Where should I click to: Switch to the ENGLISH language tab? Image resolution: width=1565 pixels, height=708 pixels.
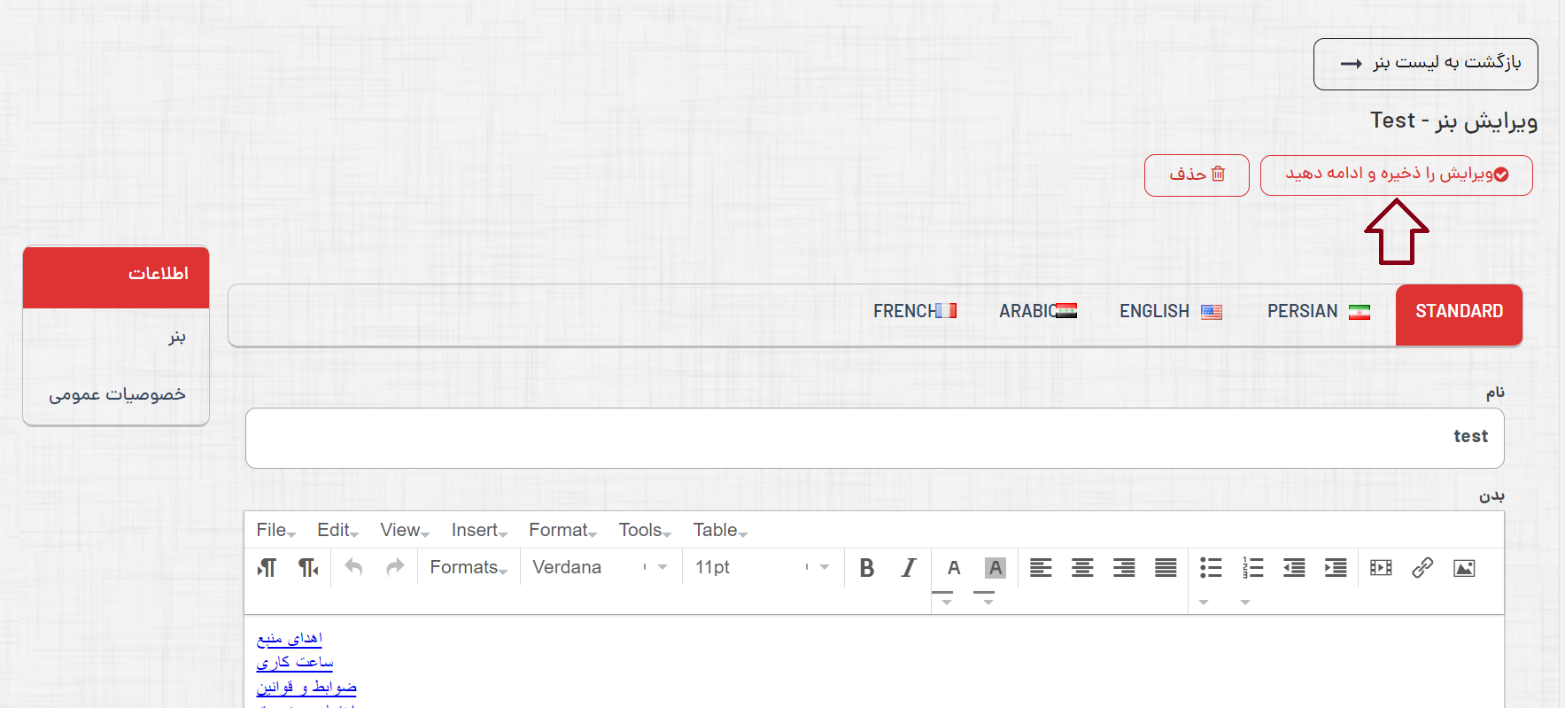click(x=1169, y=312)
